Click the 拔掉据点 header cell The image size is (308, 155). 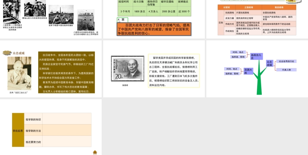pos(184,3)
